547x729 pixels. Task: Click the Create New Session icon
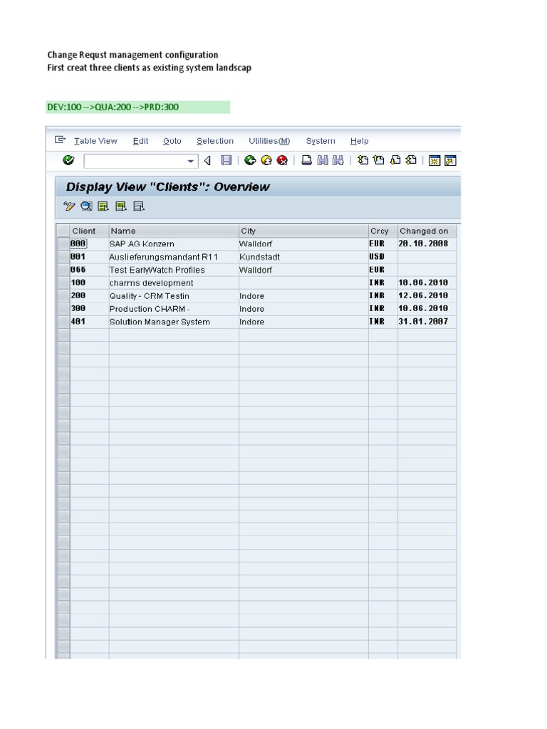pos(434,161)
